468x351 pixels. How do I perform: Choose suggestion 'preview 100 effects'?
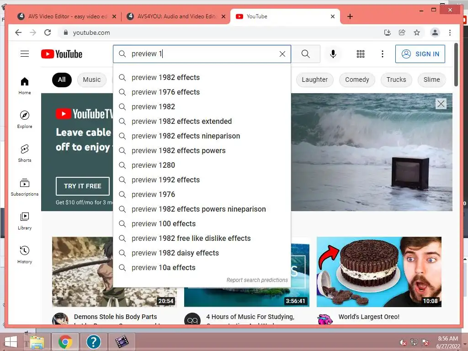[x=202, y=224]
